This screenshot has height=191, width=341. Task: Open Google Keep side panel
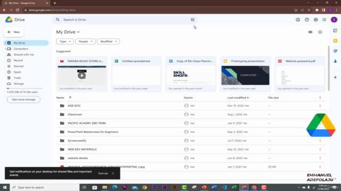pyautogui.click(x=335, y=41)
